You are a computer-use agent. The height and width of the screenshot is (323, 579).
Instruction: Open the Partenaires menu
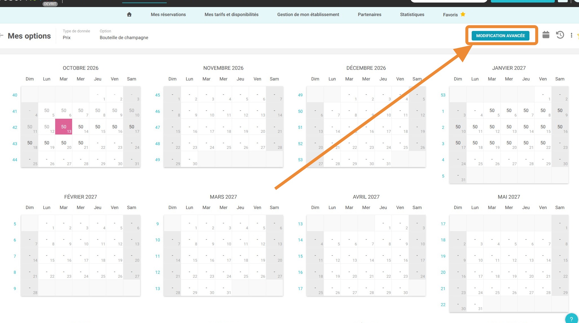(369, 15)
